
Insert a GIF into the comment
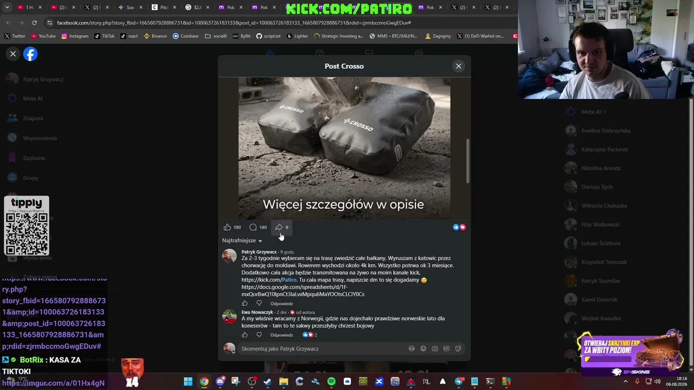tap(446, 349)
